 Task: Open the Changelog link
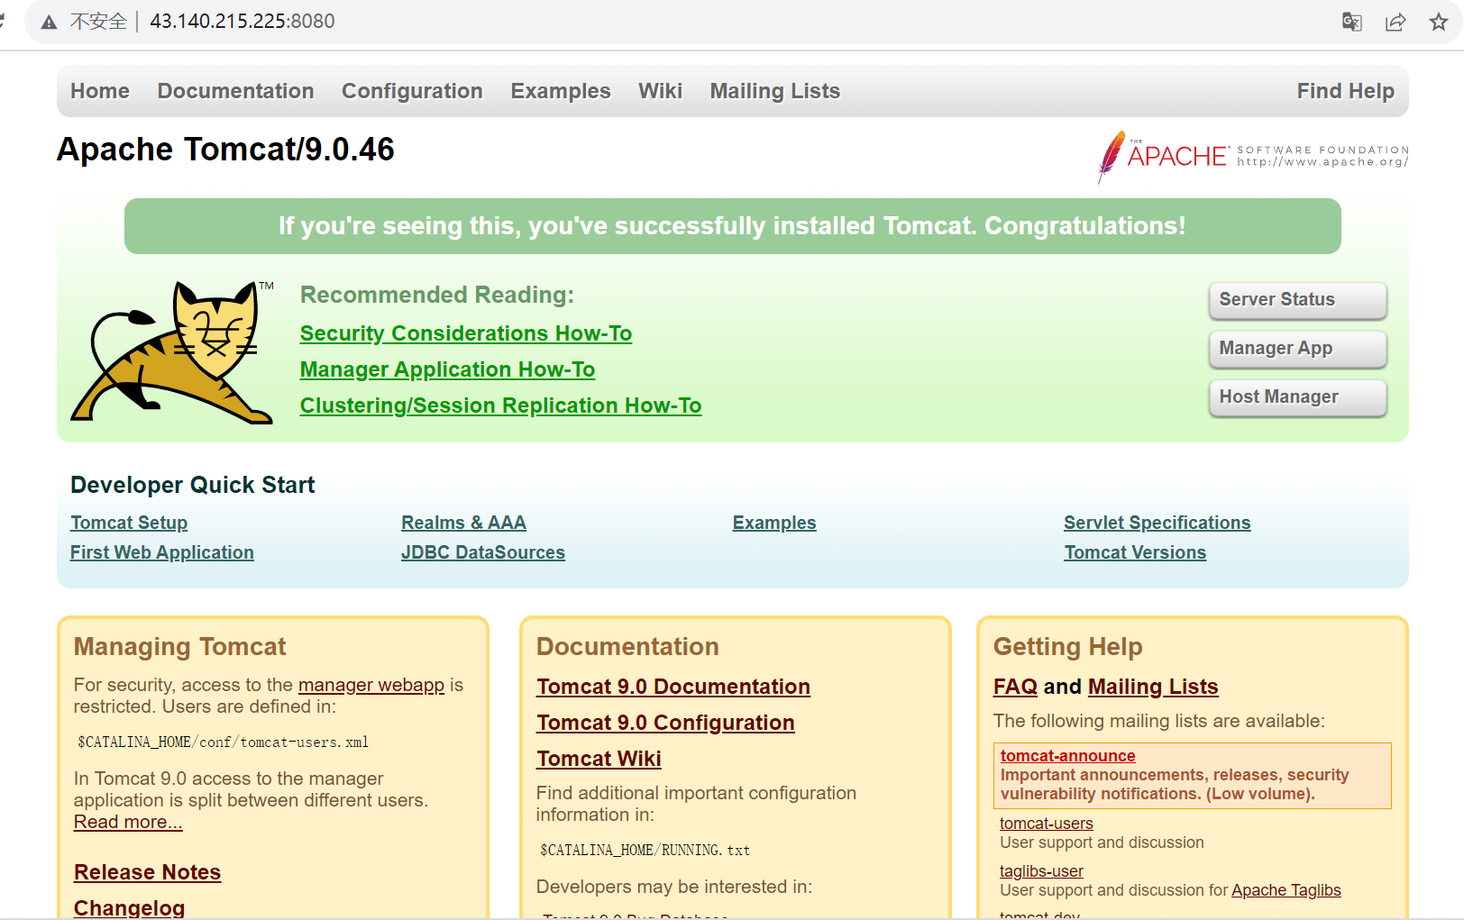tap(129, 907)
